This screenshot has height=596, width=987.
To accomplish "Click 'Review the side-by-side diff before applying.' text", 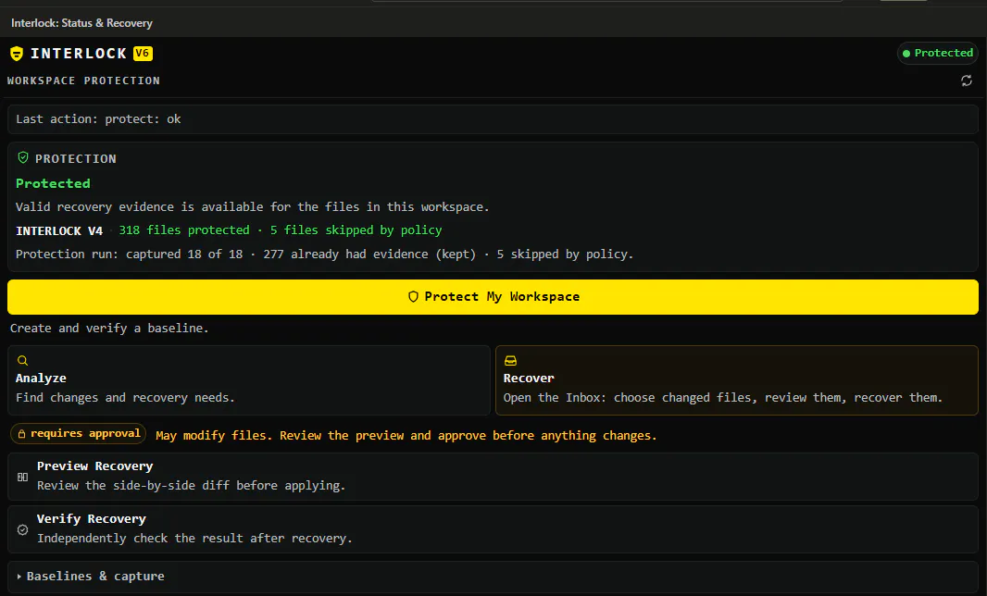I will (192, 486).
